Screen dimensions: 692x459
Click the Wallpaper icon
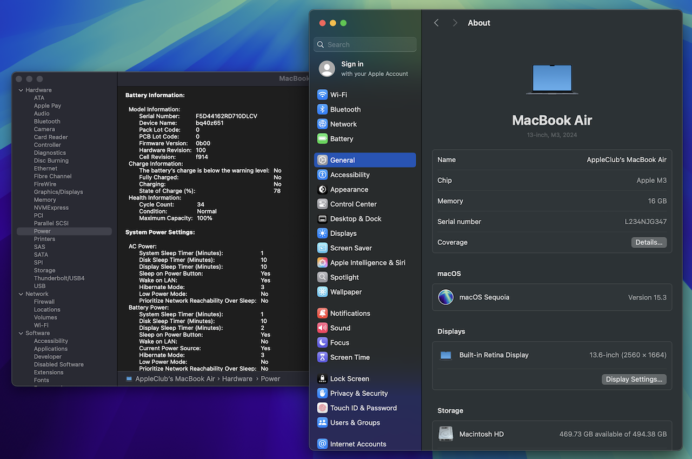(x=322, y=291)
